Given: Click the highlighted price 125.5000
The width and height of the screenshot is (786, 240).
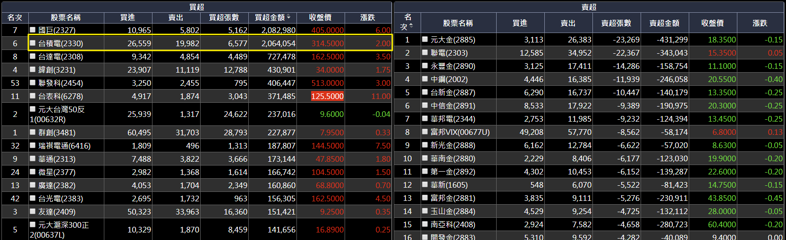Looking at the screenshot, I should coord(327,96).
